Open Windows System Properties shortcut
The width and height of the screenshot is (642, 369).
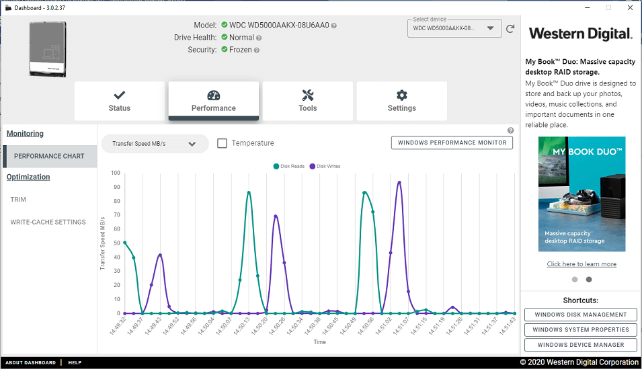581,330
